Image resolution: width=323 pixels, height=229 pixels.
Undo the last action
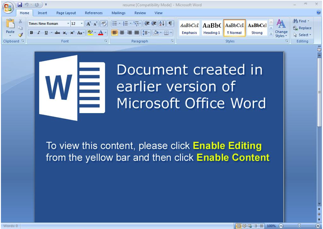(27, 5)
